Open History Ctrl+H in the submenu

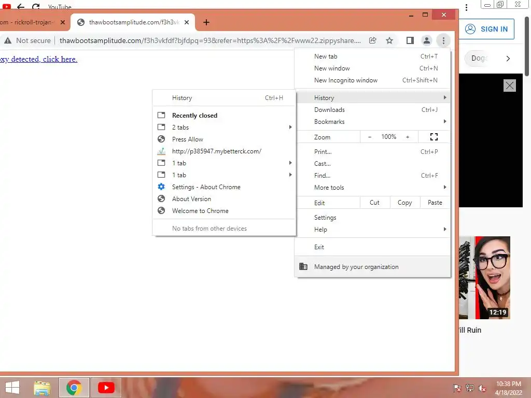click(x=224, y=98)
